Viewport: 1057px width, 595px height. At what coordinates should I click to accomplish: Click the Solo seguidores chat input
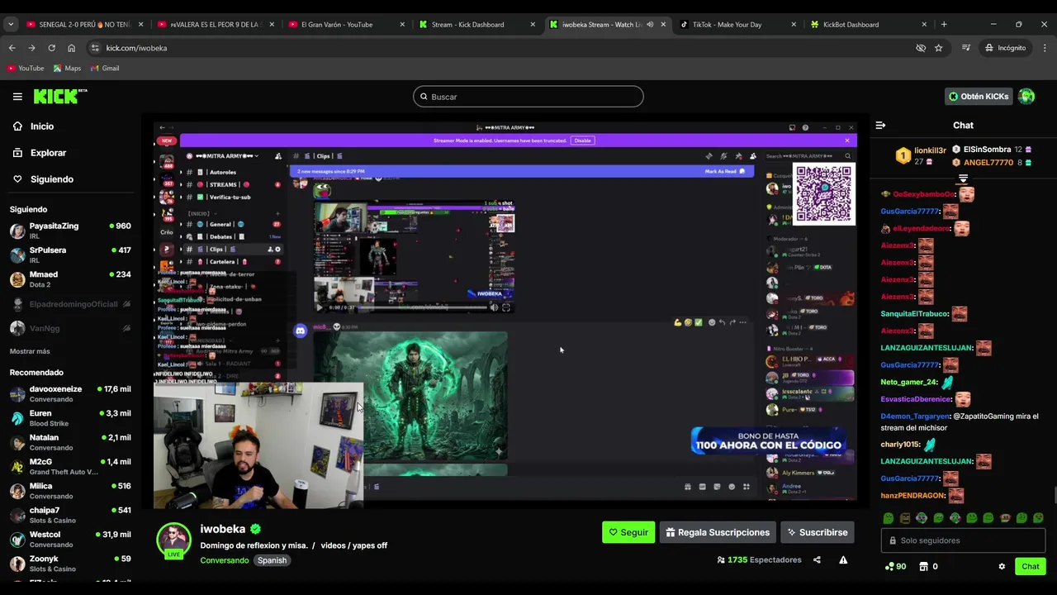tap(963, 541)
